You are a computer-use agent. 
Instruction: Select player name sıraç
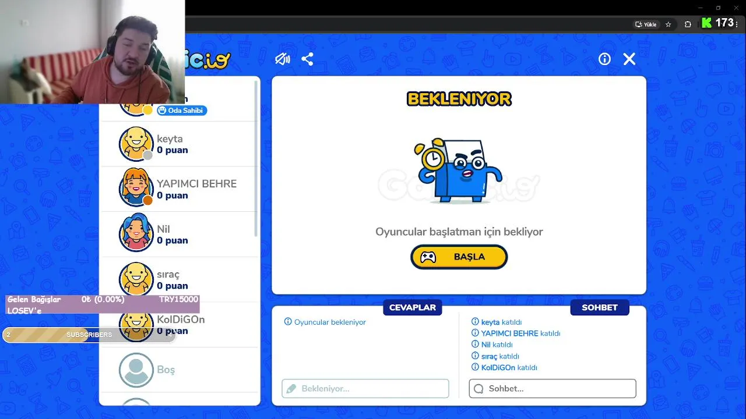[x=168, y=275]
